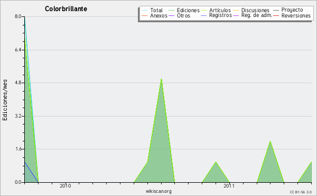Click the 1.6 y-axis value
Image resolution: width=317 pixels, height=196 pixels.
coord(18,149)
